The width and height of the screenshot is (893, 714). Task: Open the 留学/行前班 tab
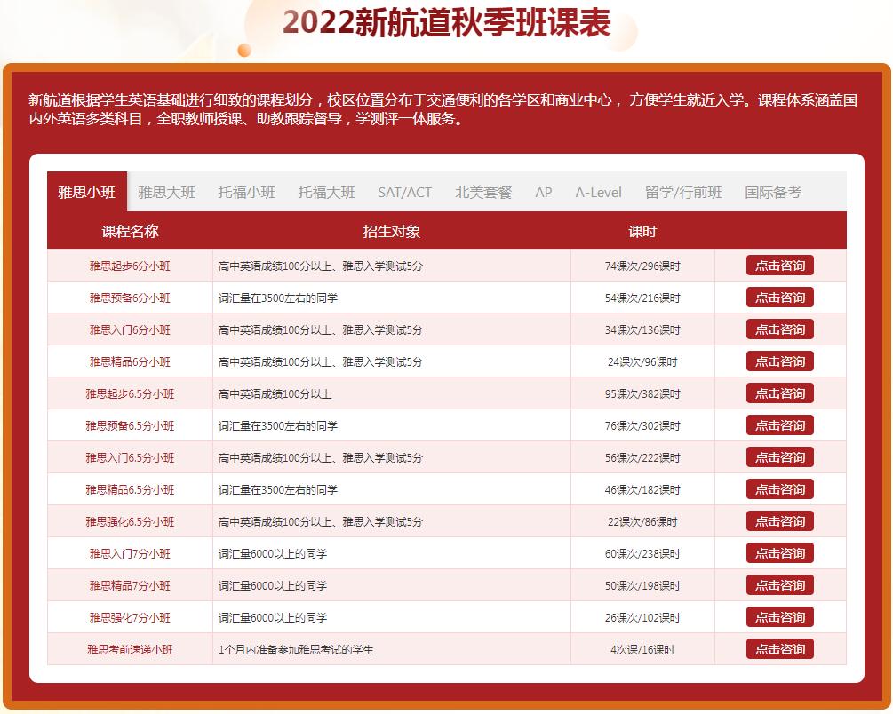coord(683,192)
